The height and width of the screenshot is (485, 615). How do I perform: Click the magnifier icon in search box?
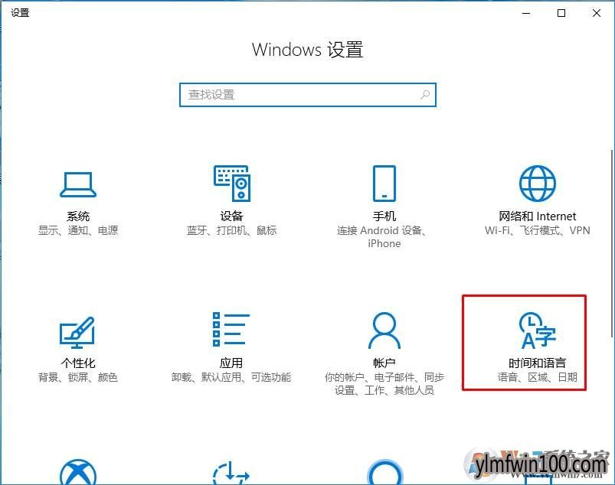(x=425, y=94)
